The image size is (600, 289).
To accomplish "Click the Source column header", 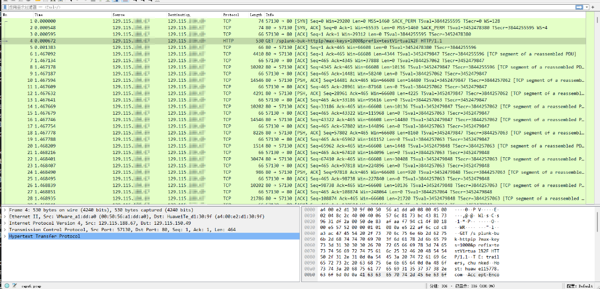I will point(119,14).
